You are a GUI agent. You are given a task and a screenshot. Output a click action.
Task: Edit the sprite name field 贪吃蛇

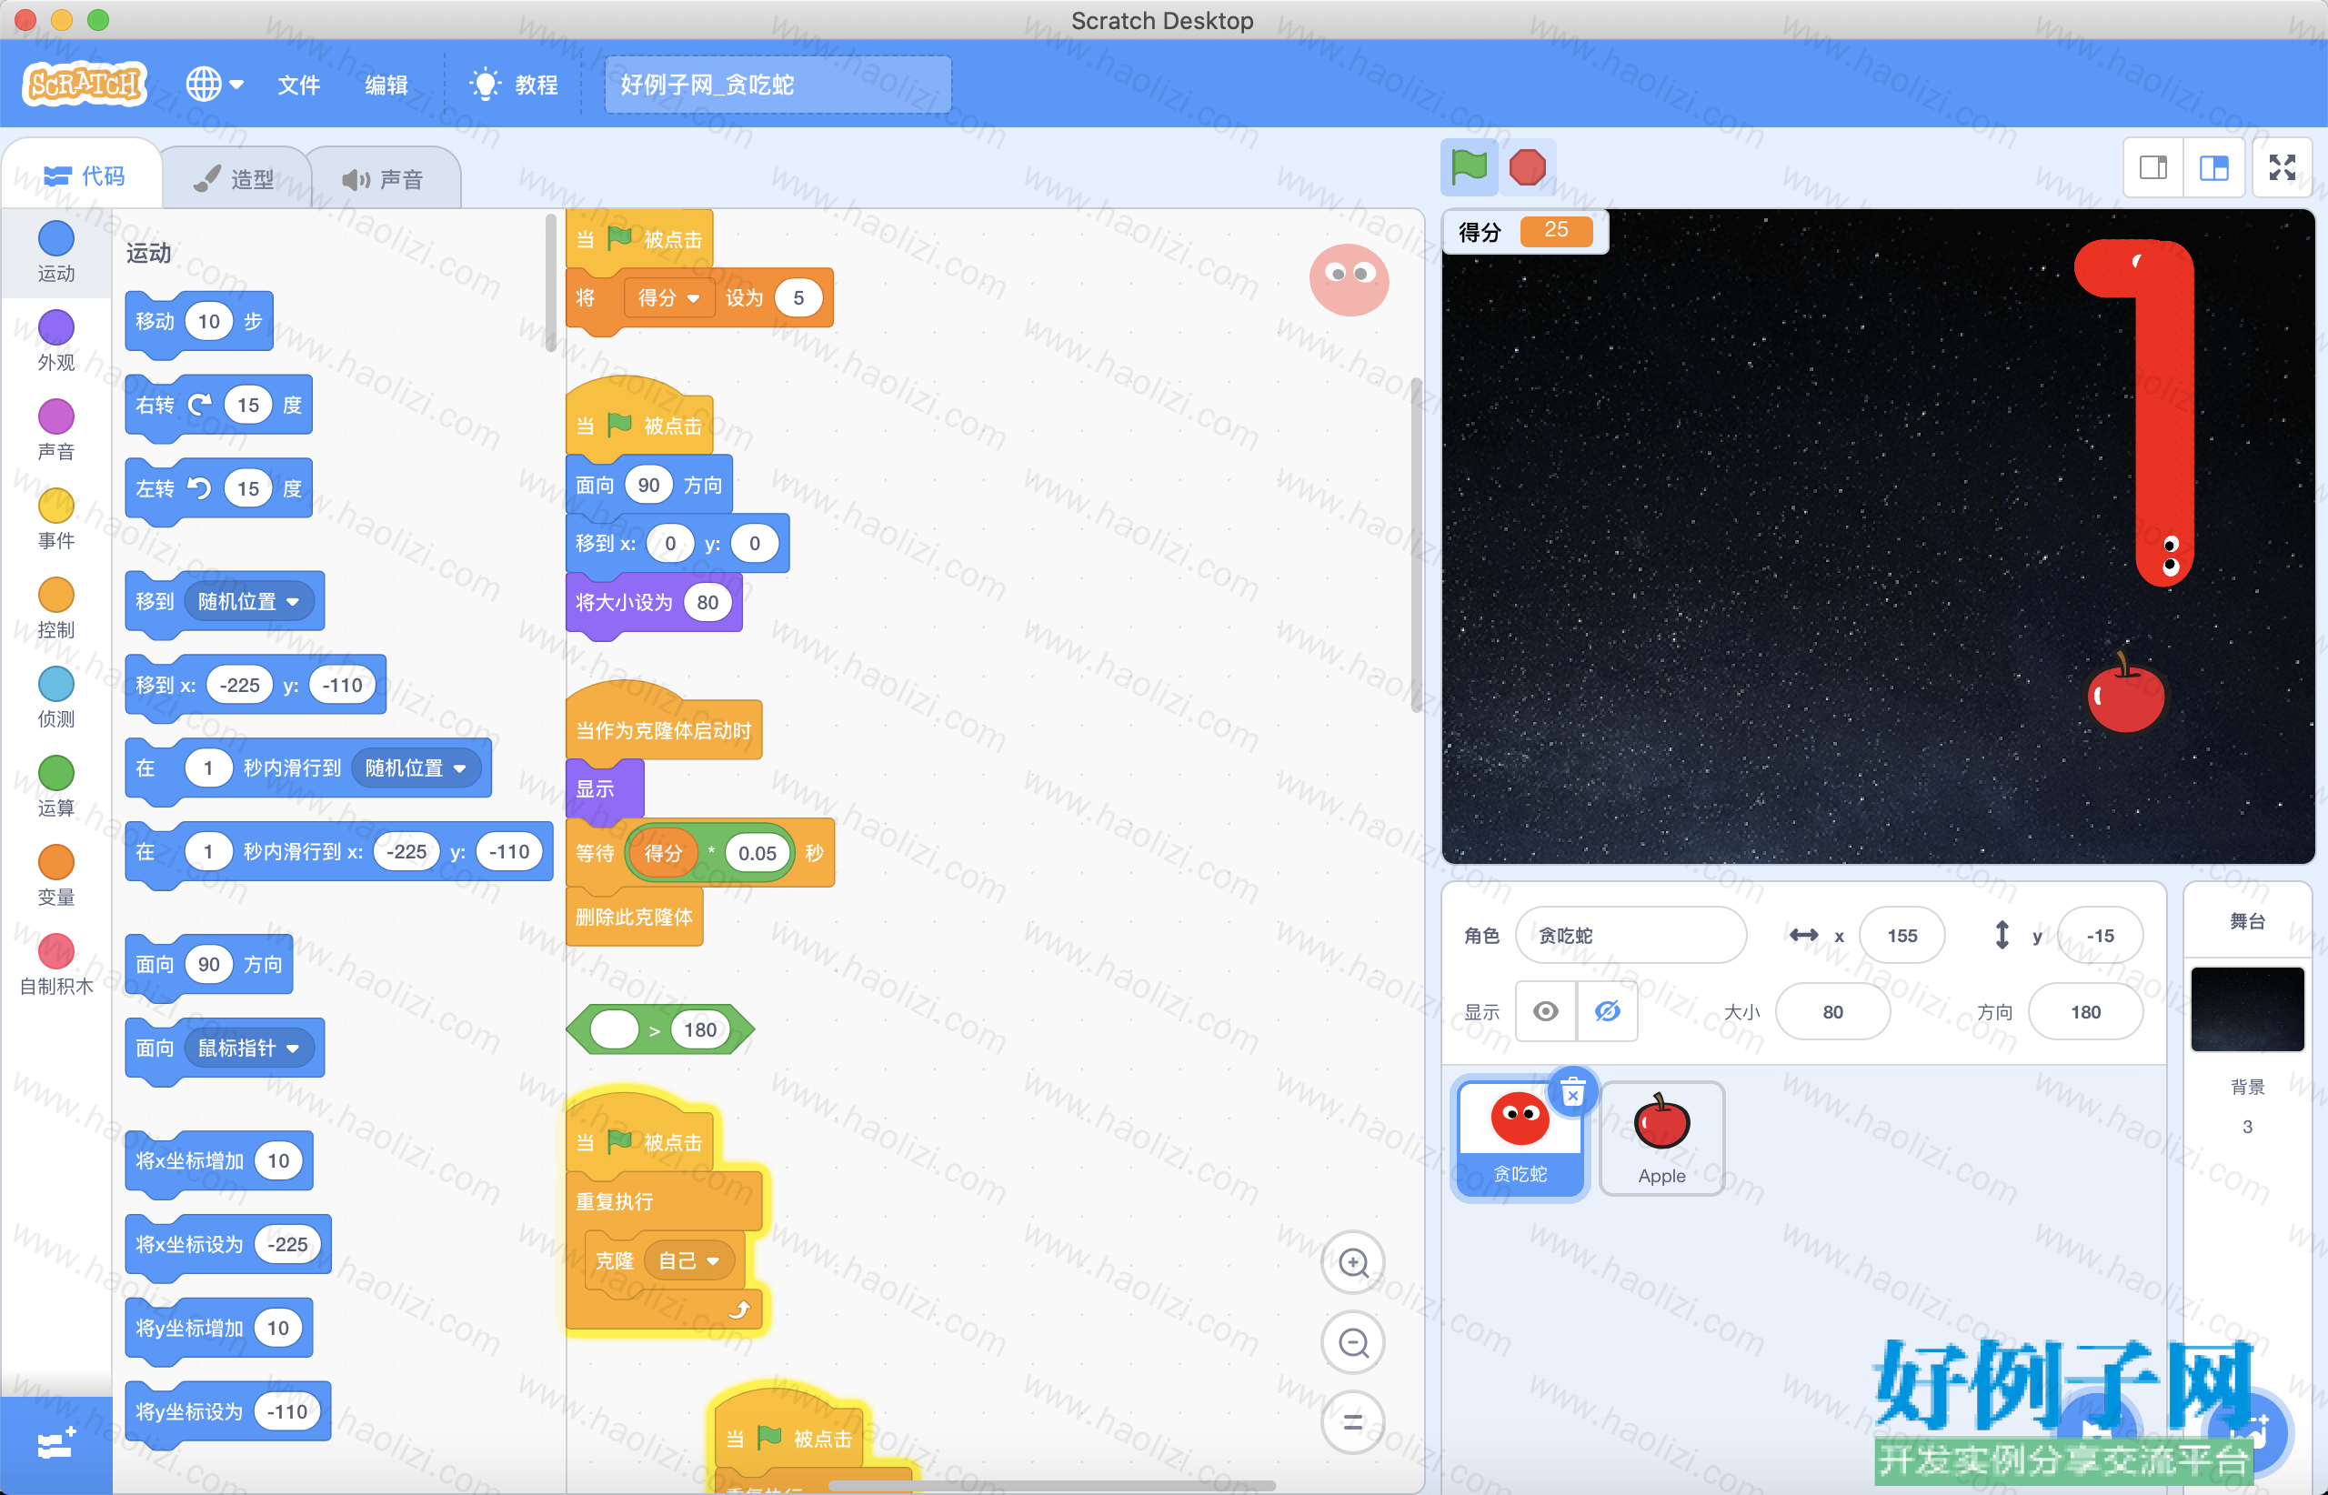pyautogui.click(x=1630, y=935)
